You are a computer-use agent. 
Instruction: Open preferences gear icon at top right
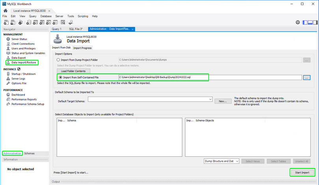coord(298,22)
